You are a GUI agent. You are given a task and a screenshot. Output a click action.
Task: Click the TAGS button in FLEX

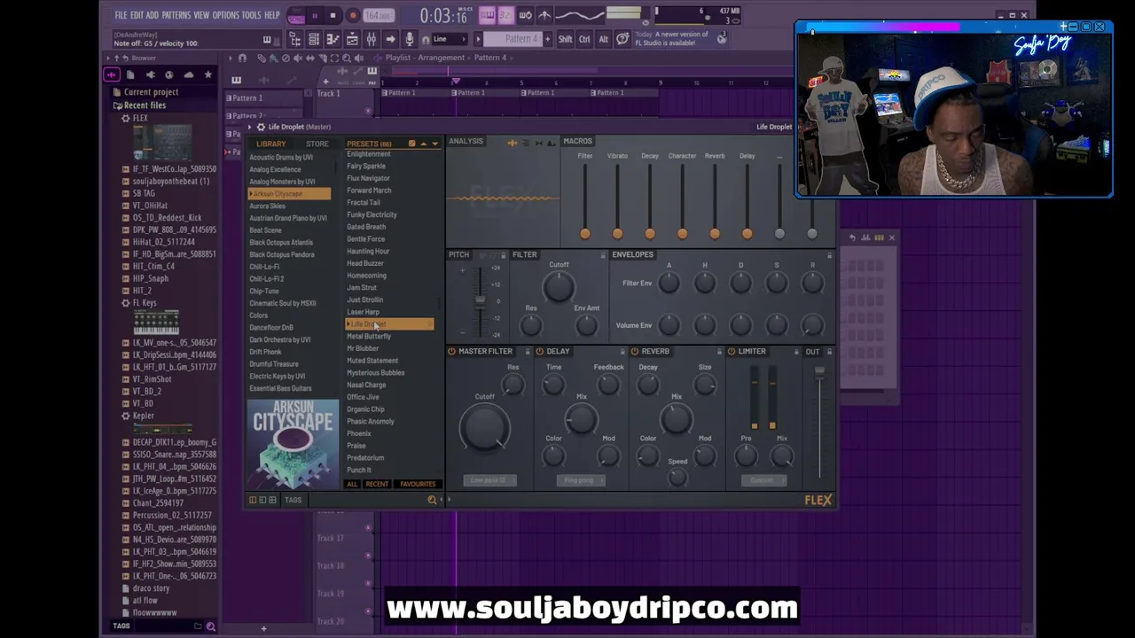[x=293, y=500]
